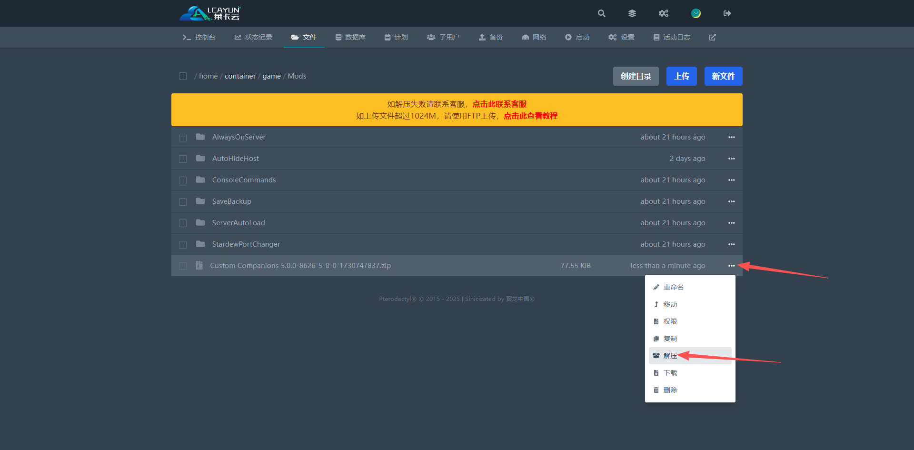Navigate to the game breadcrumb folder
914x450 pixels.
(x=271, y=76)
